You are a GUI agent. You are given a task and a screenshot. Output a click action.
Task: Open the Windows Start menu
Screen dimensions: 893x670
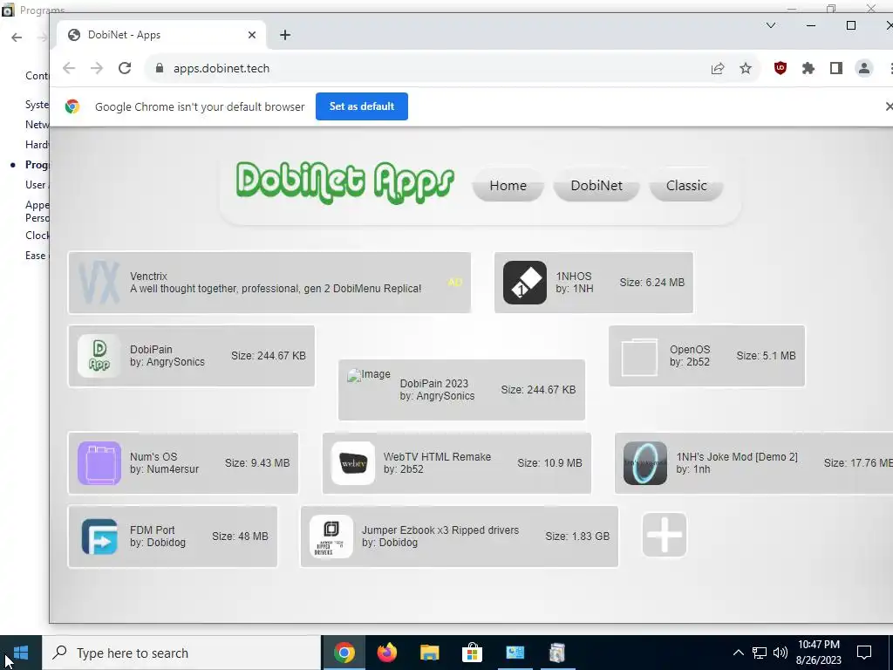(x=21, y=653)
